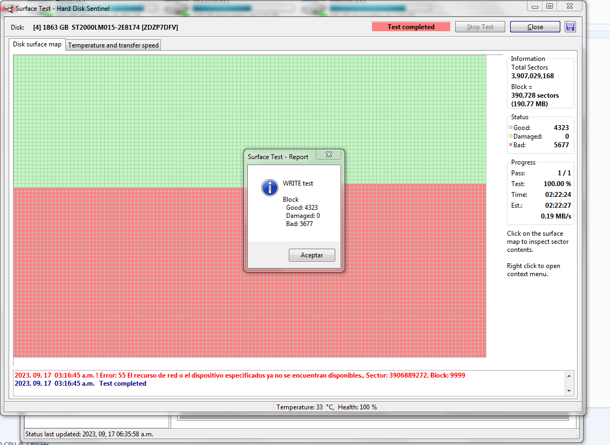Click the floppy disk save icon
The width and height of the screenshot is (610, 445).
pos(570,27)
